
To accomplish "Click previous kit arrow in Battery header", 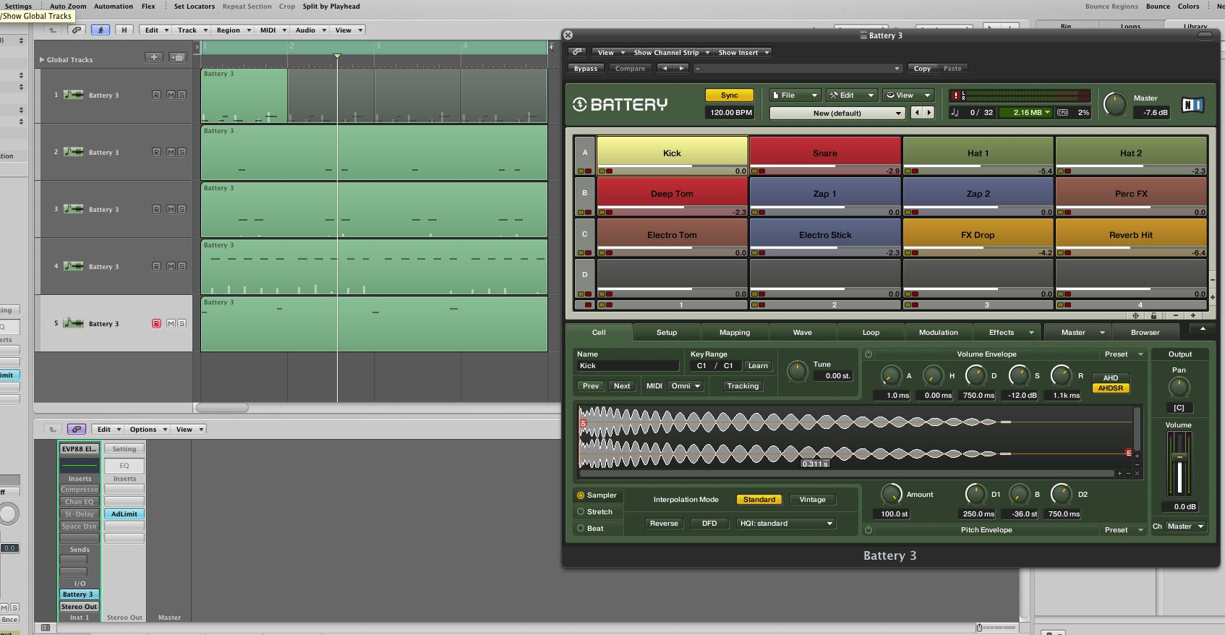I will pyautogui.click(x=917, y=113).
